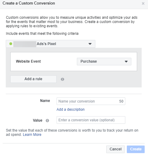Click the Create a Custom Conversion title
This screenshot has height=154, width=148.
[x=29, y=3]
